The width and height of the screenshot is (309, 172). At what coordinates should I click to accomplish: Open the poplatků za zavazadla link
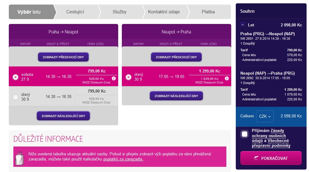tap(123, 159)
